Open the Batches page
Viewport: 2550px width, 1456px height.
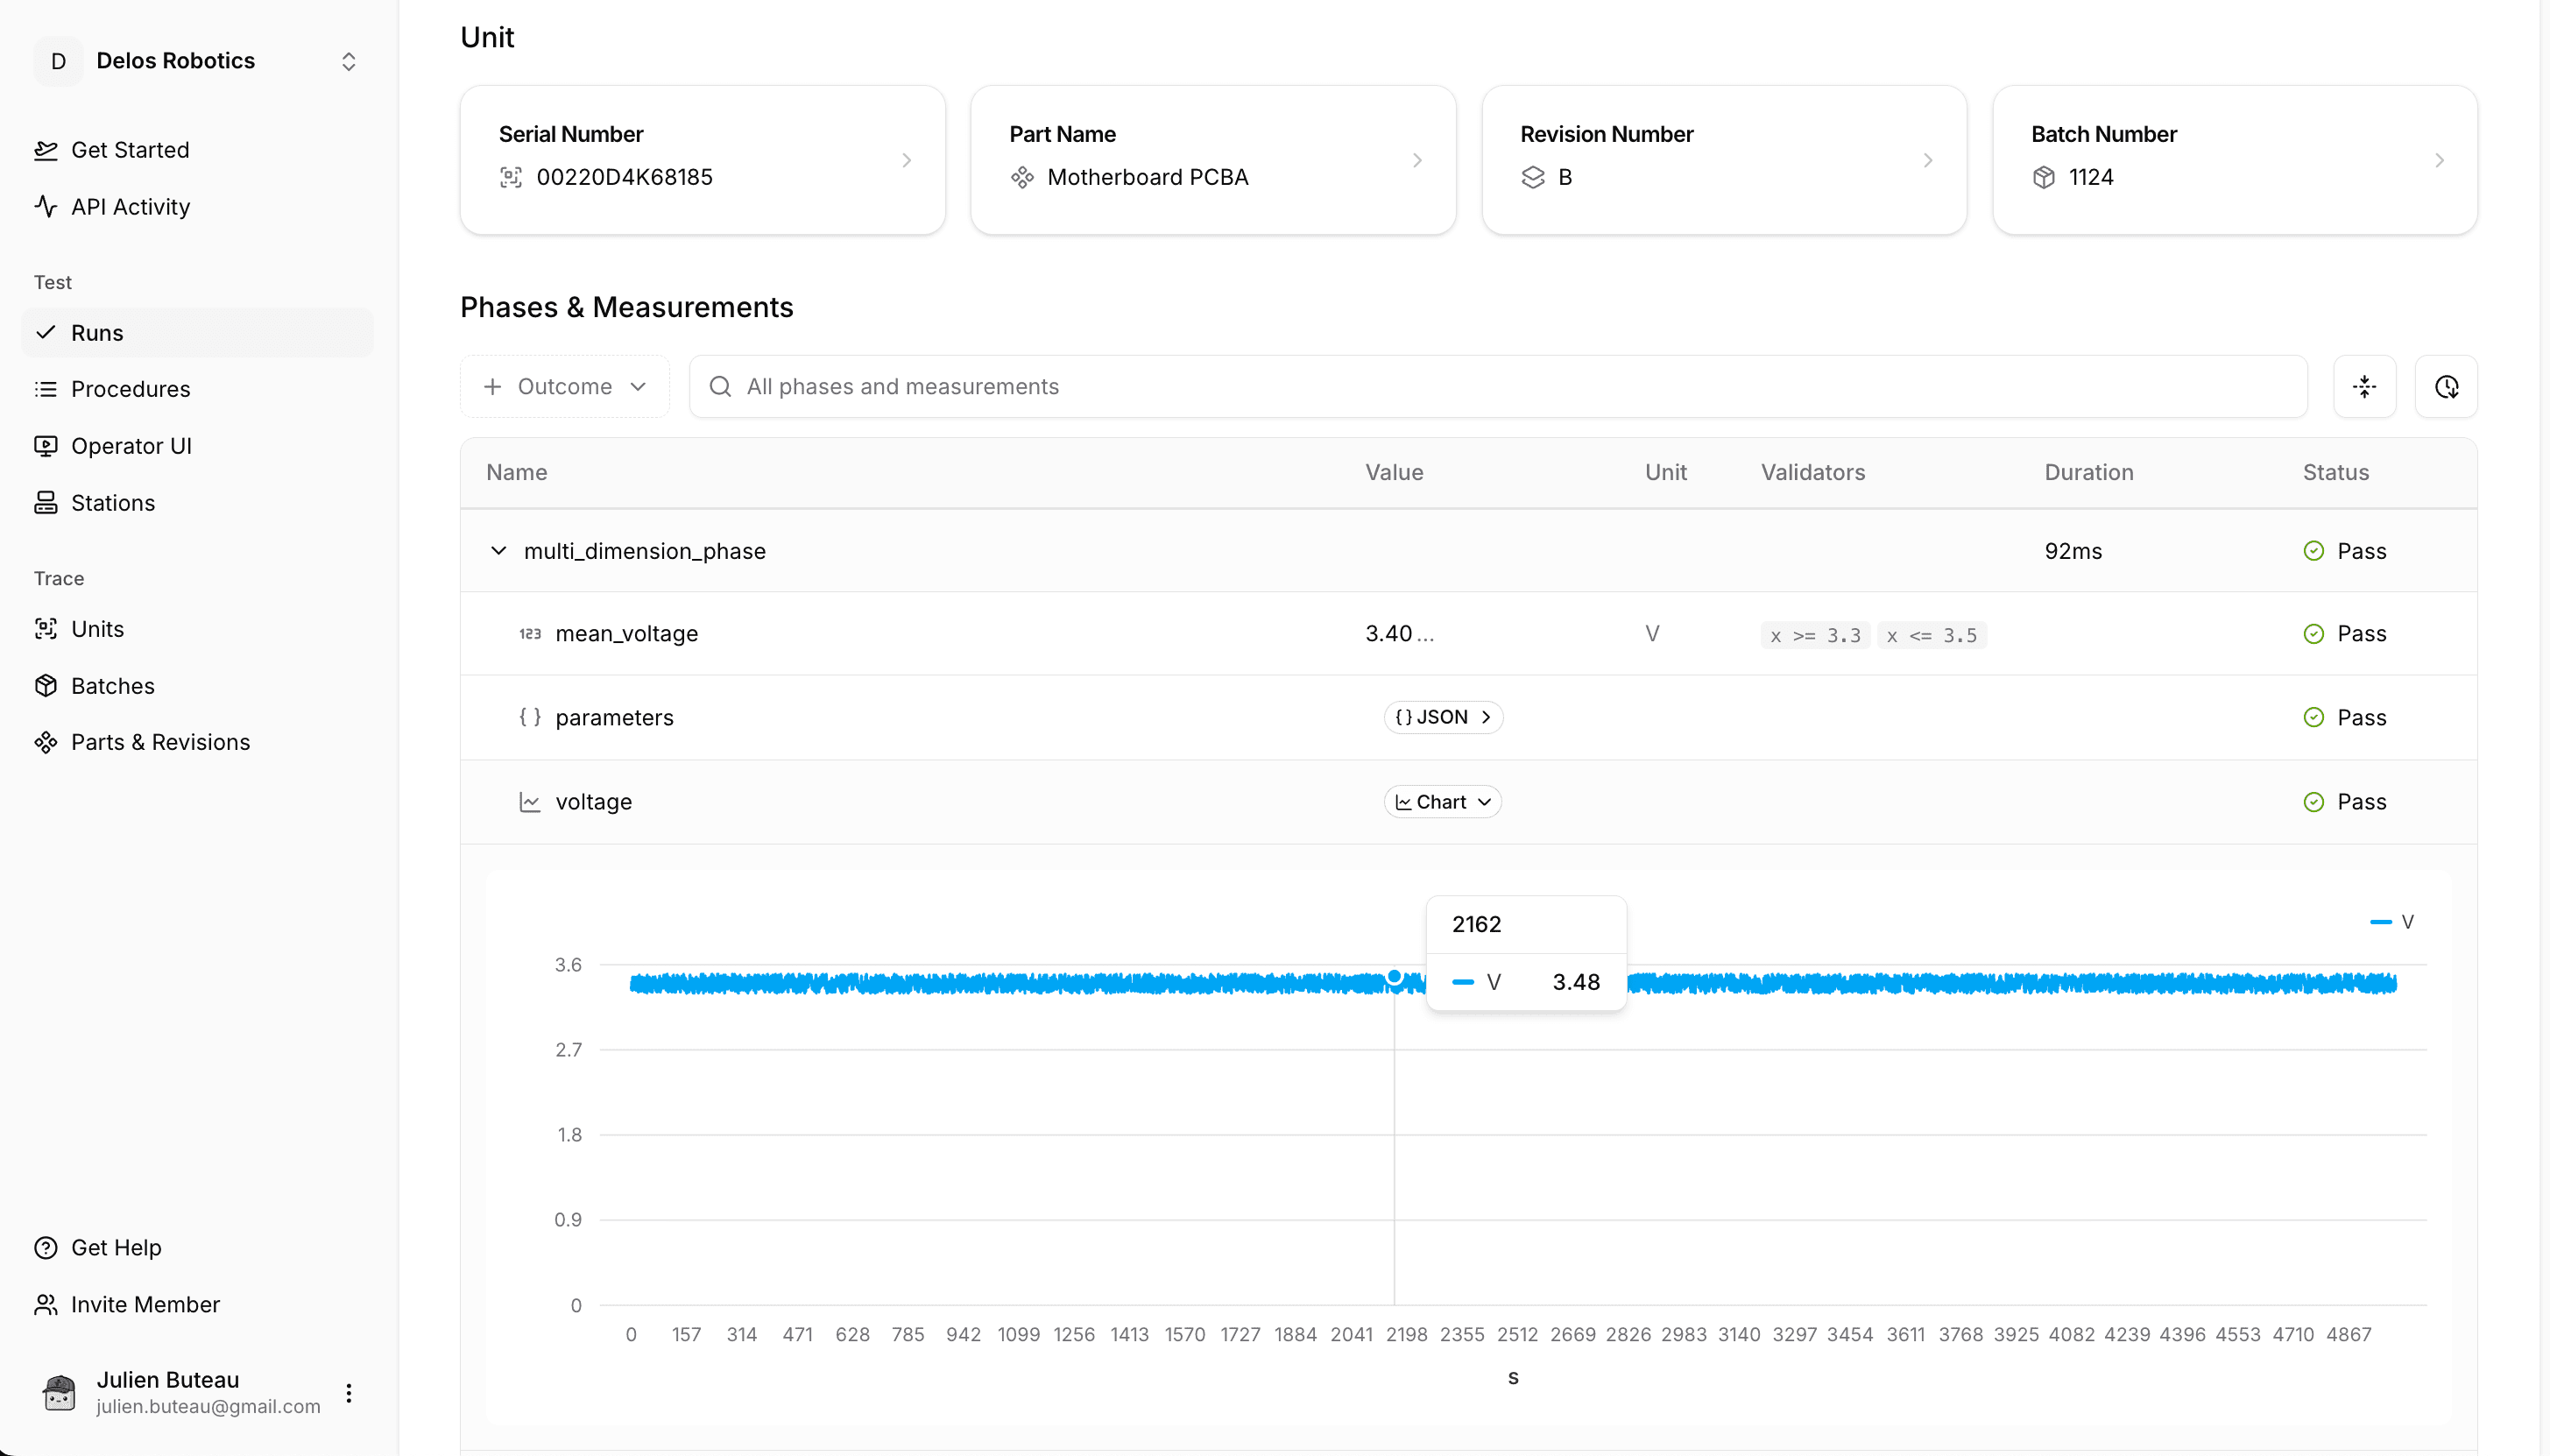[x=113, y=686]
